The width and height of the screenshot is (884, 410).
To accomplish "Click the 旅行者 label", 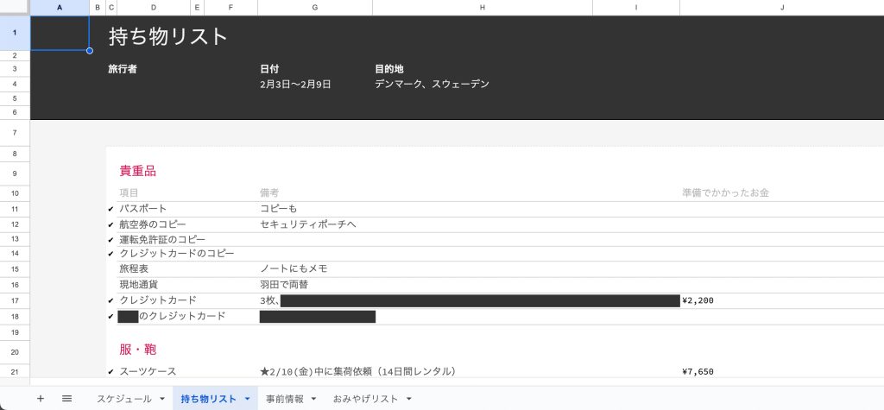I will 123,69.
